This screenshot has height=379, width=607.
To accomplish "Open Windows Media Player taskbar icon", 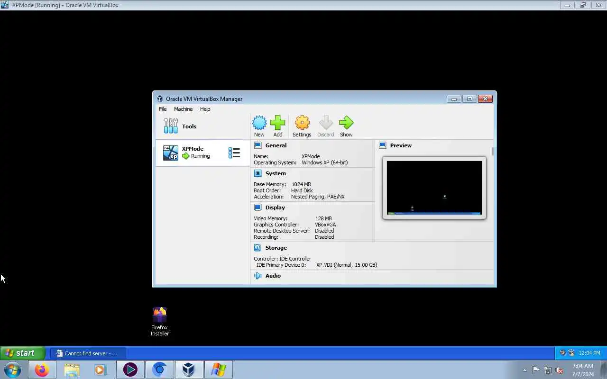I will tap(101, 370).
